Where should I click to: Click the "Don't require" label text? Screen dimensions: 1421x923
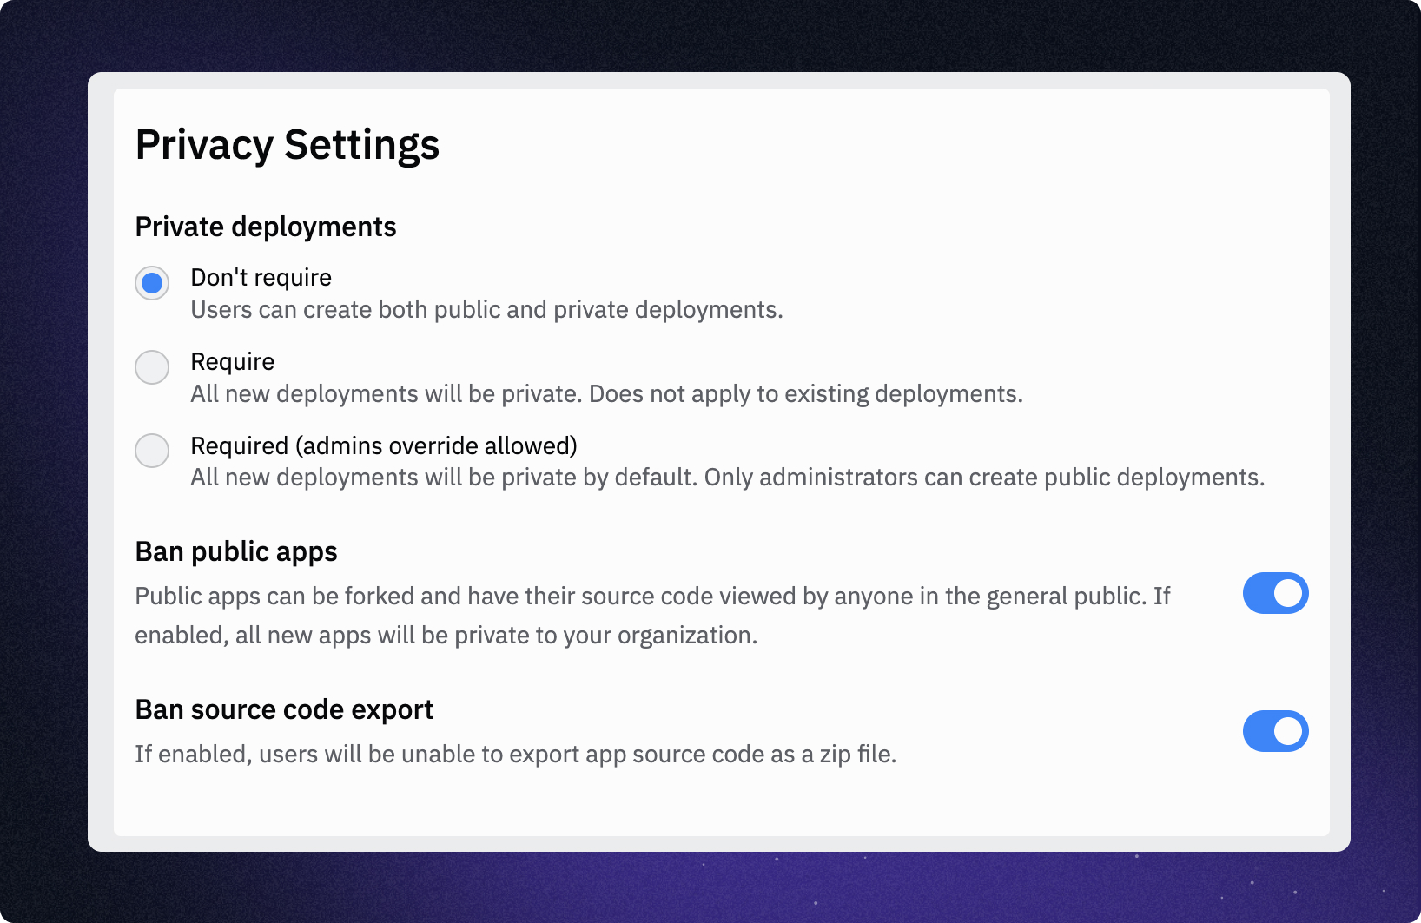coord(261,278)
